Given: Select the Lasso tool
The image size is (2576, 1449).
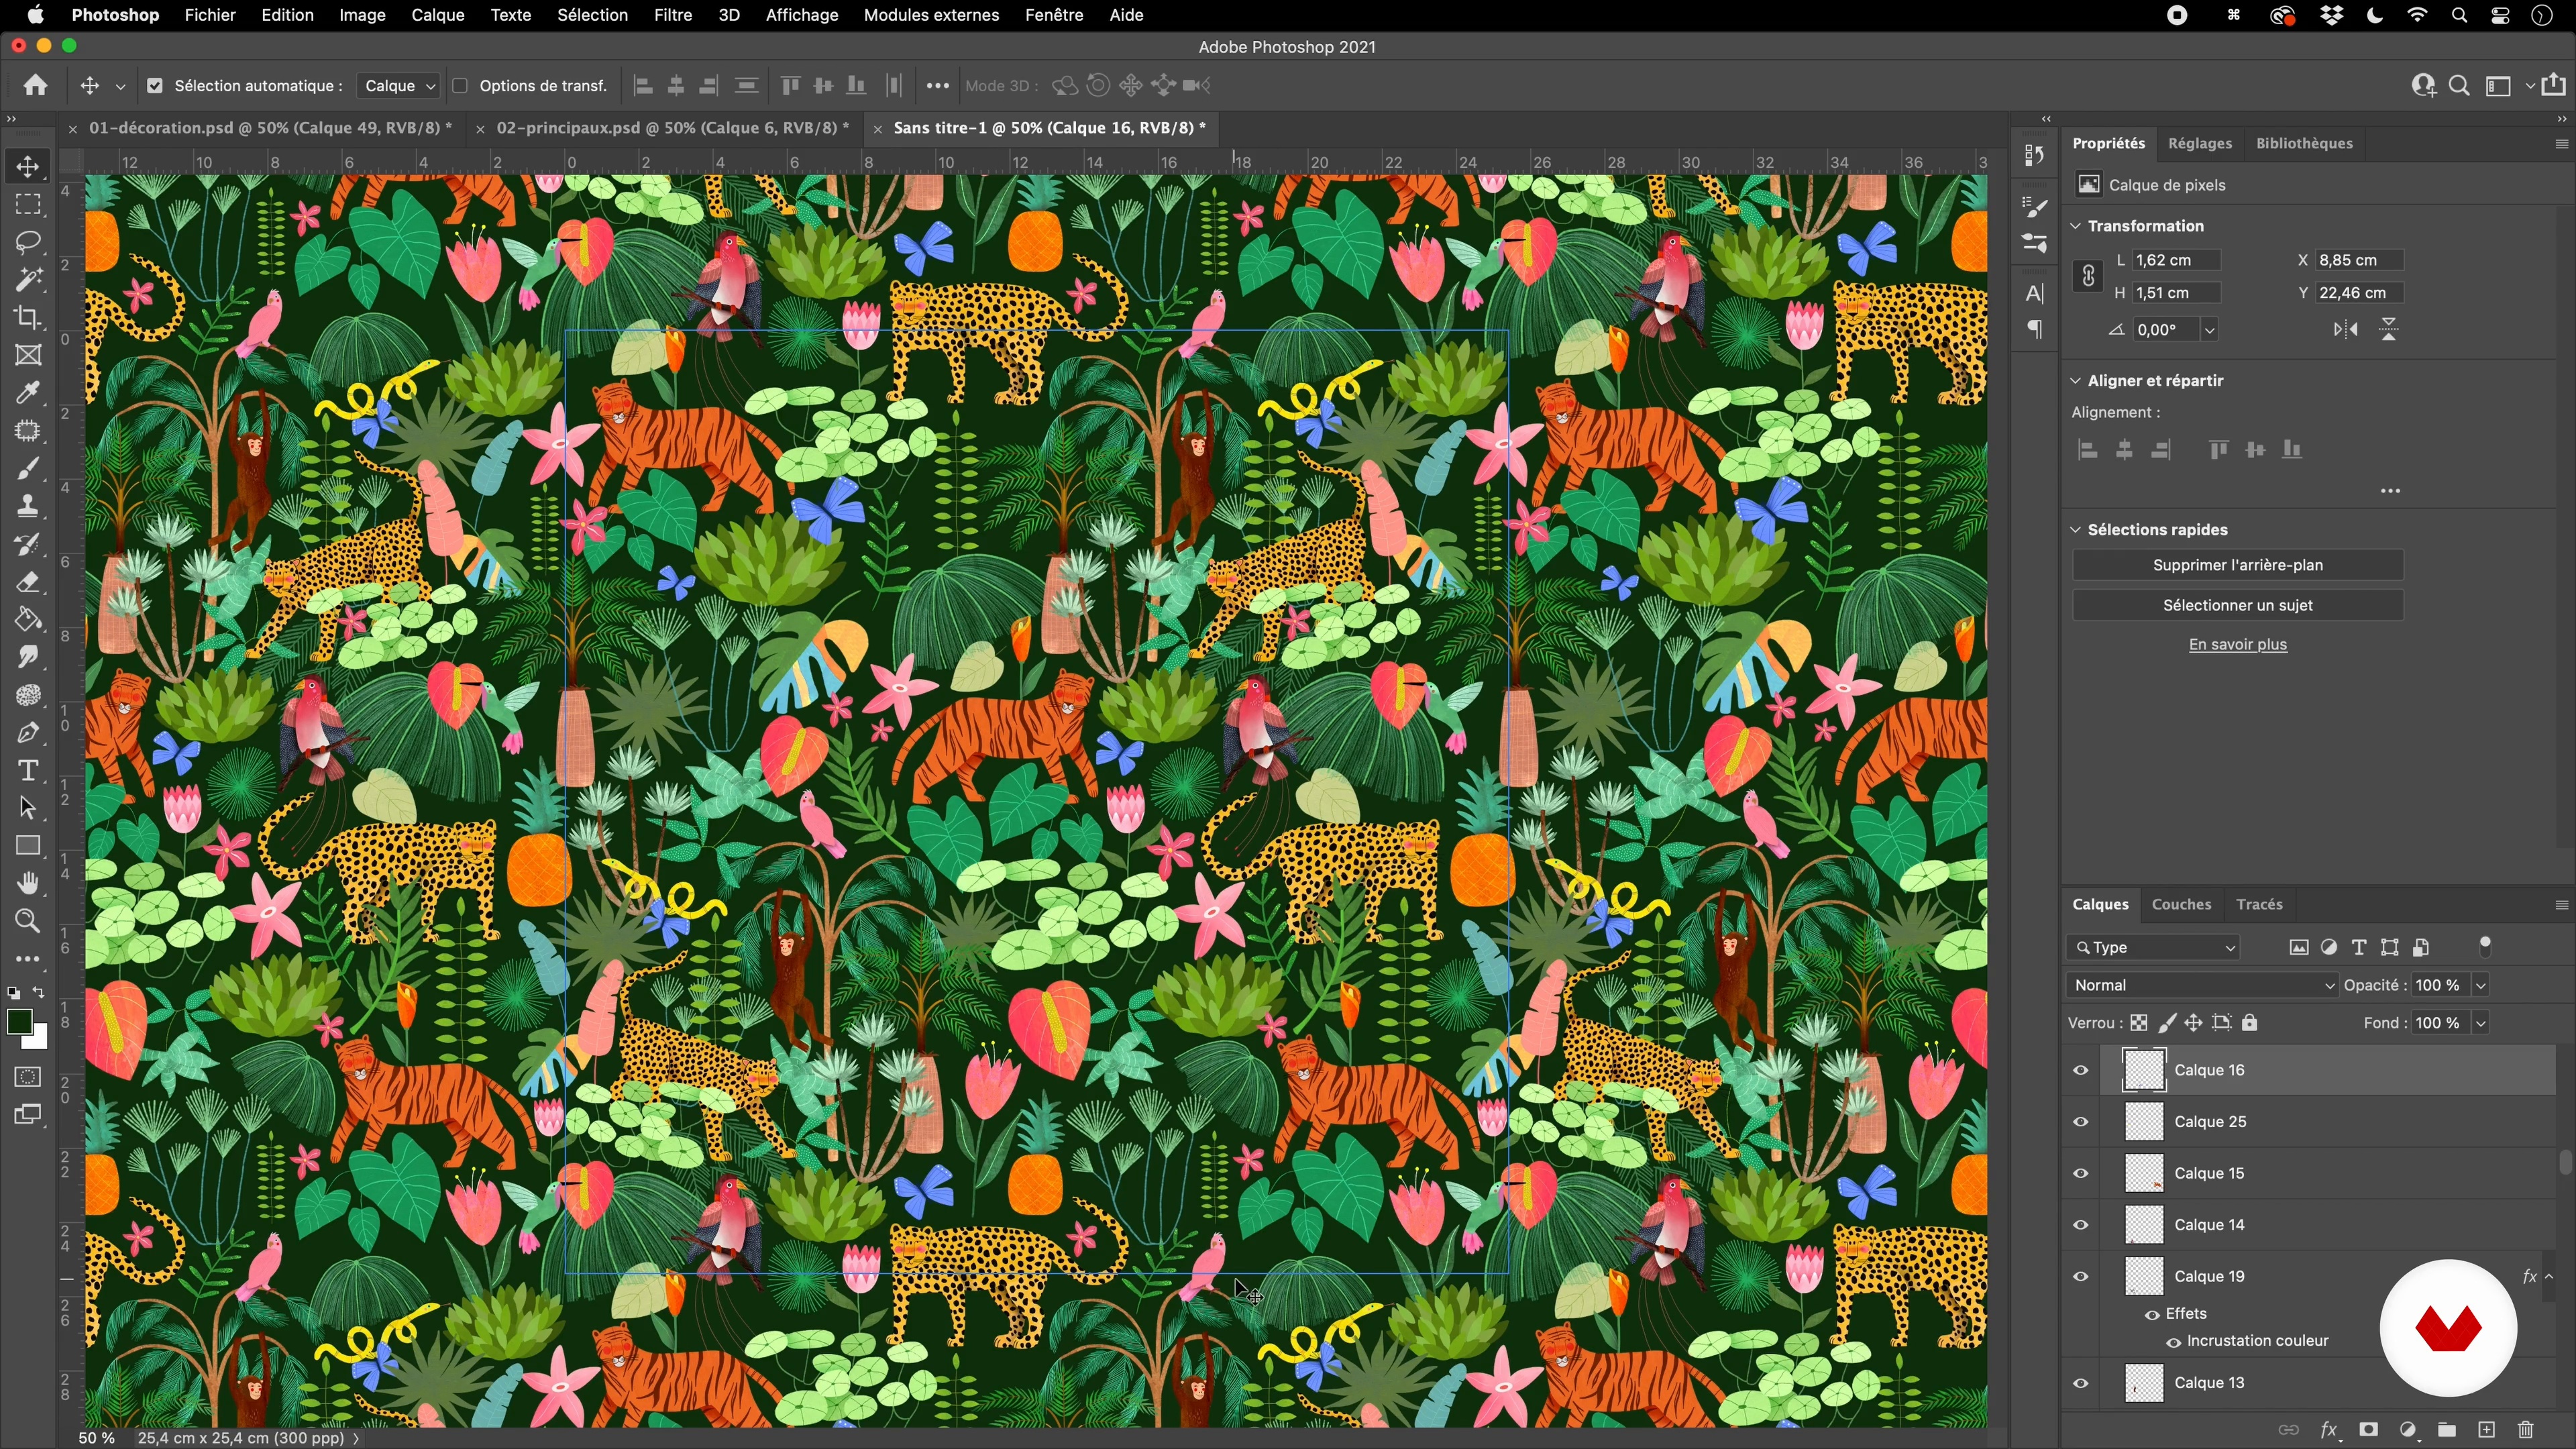Looking at the screenshot, I should (x=28, y=242).
